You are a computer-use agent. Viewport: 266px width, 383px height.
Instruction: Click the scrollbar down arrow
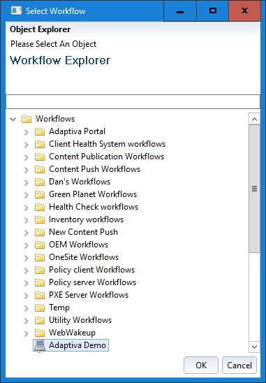click(254, 347)
